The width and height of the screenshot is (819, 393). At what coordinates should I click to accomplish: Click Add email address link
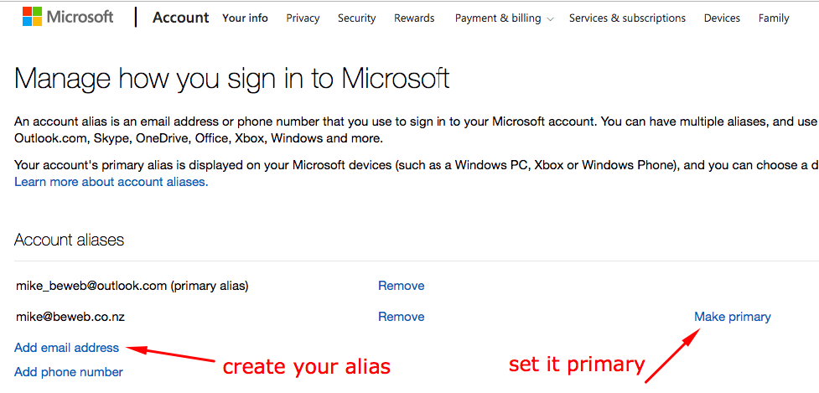(x=66, y=348)
